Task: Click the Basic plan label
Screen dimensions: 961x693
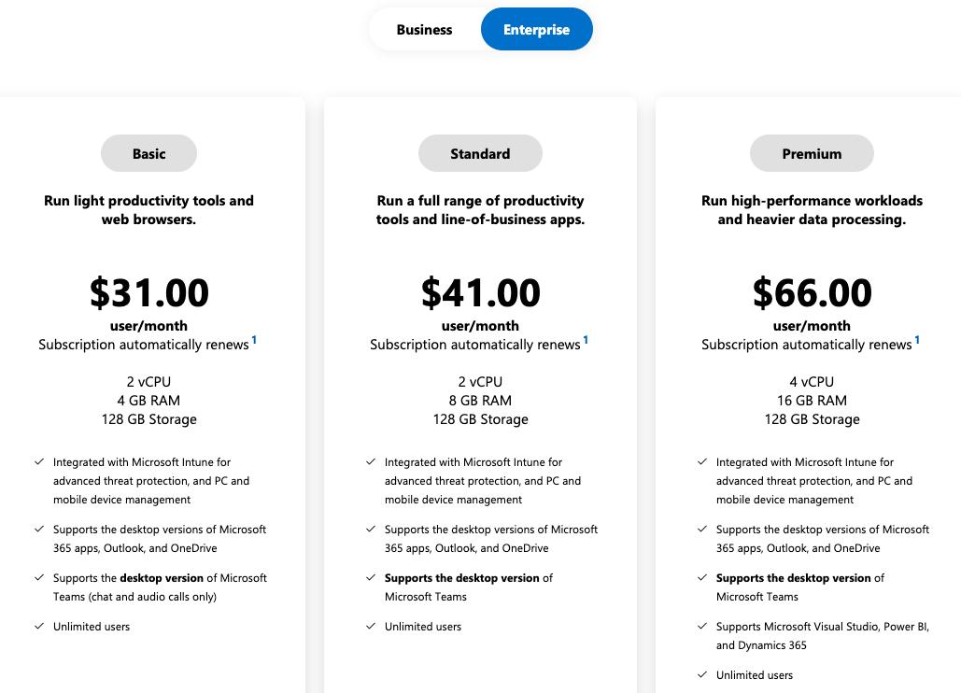Action: pos(148,154)
